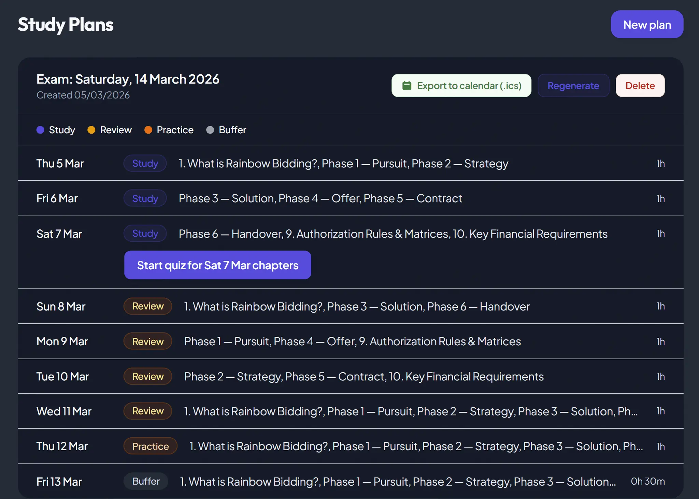Click the 'Fri 13 Mar' date

59,482
